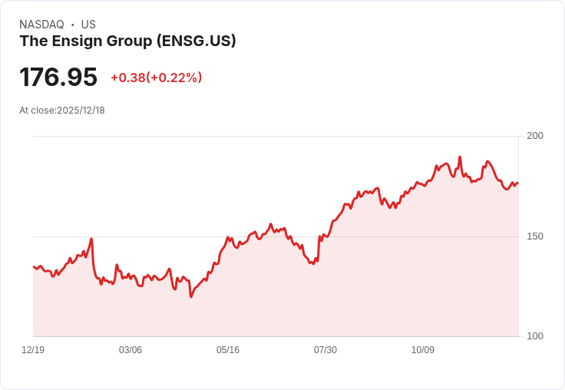Click the 176.95 closing price

(58, 77)
